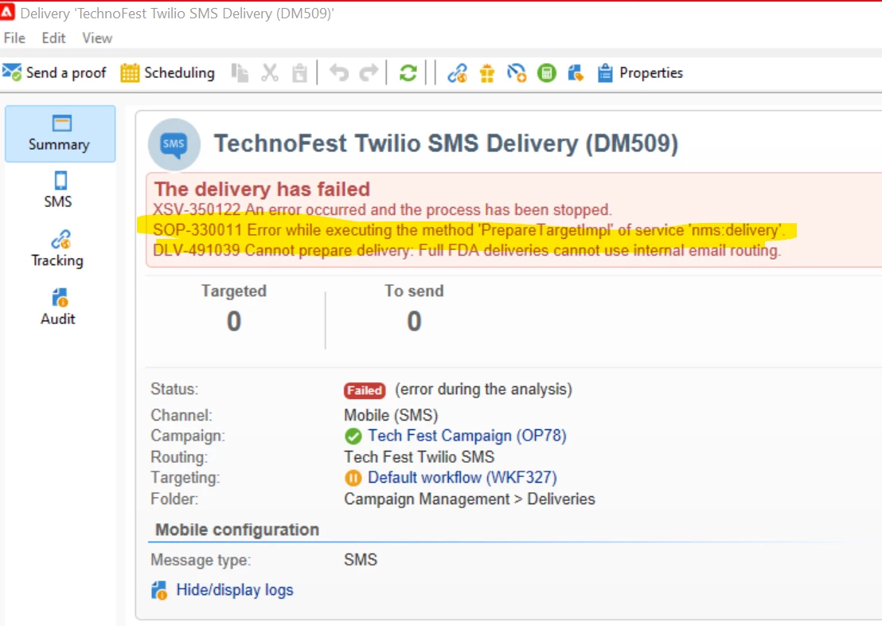Click the XSV-350122 error message line

[x=382, y=209]
